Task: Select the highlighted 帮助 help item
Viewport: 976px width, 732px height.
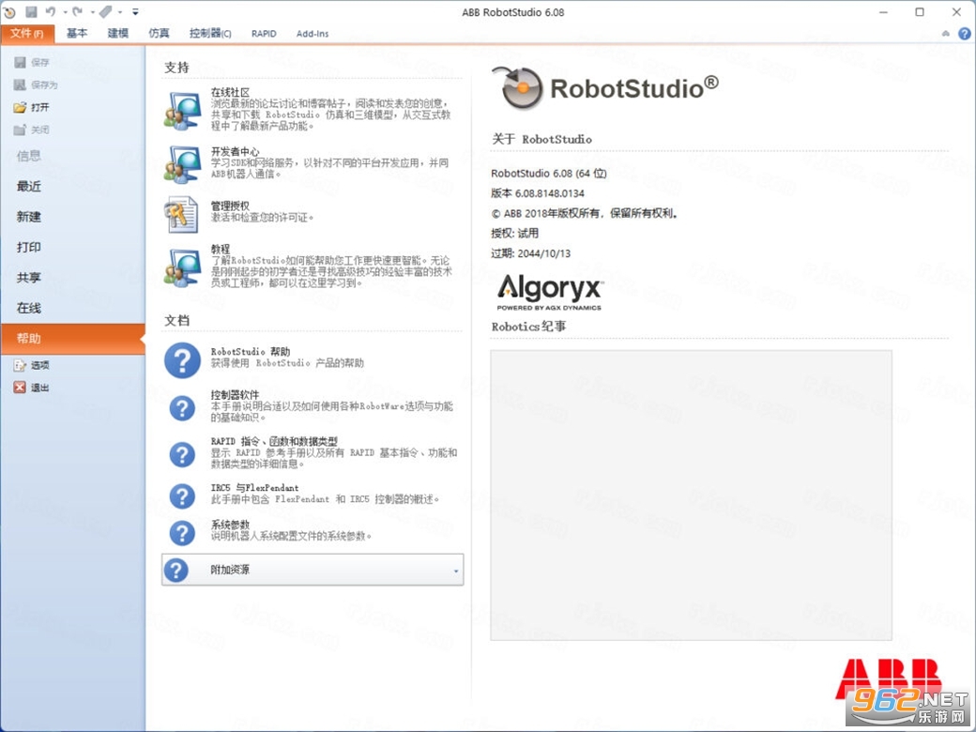Action: 73,339
